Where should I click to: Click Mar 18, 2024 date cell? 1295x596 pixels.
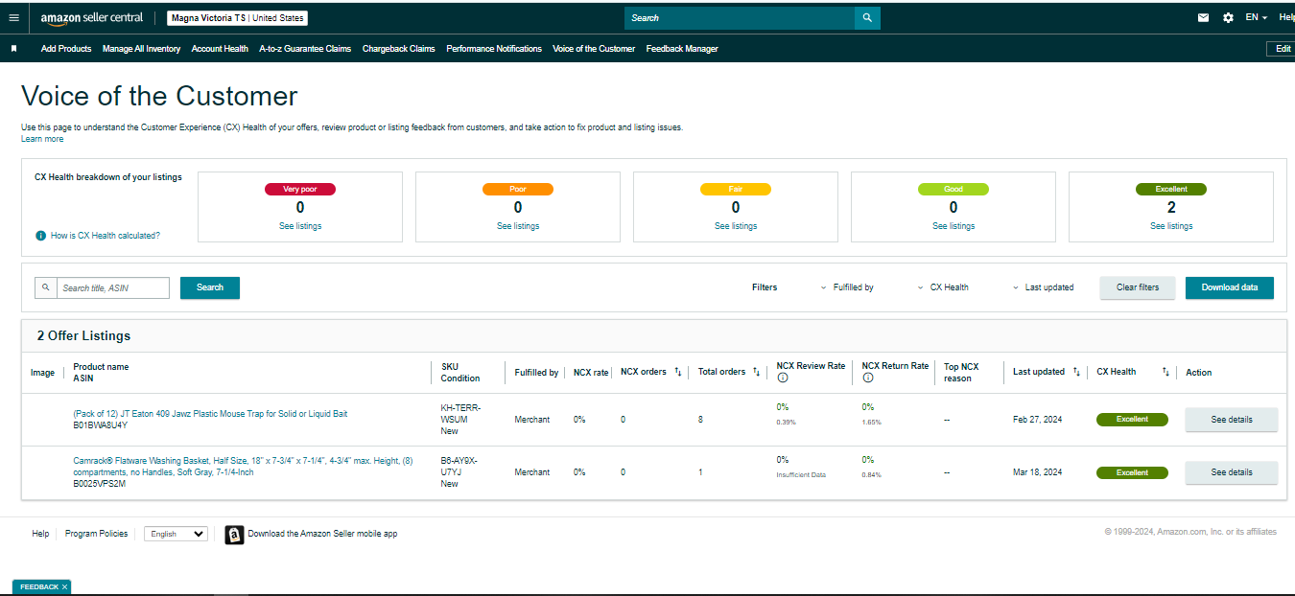[x=1037, y=472]
